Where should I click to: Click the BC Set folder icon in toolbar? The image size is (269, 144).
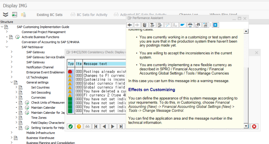tap(23, 15)
